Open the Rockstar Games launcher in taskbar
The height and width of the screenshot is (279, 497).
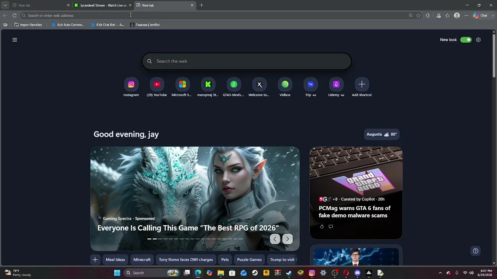pyautogui.click(x=266, y=273)
